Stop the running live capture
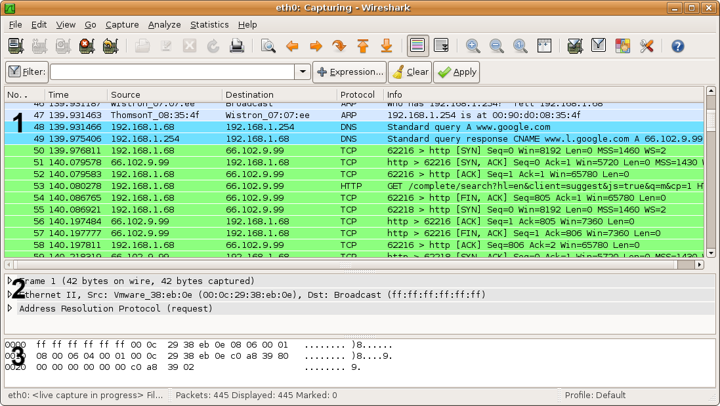 coord(87,46)
